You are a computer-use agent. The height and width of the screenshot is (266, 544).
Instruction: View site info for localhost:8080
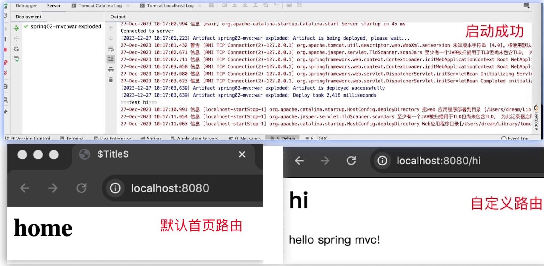[115, 188]
